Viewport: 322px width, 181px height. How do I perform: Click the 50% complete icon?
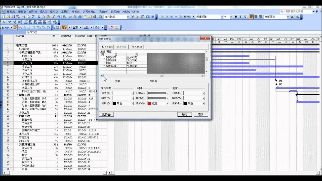coord(35,22)
